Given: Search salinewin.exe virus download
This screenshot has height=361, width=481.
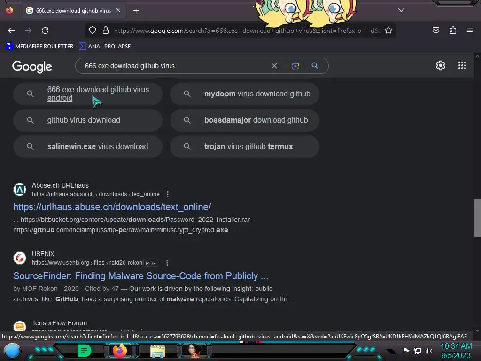Looking at the screenshot, I should [x=88, y=147].
